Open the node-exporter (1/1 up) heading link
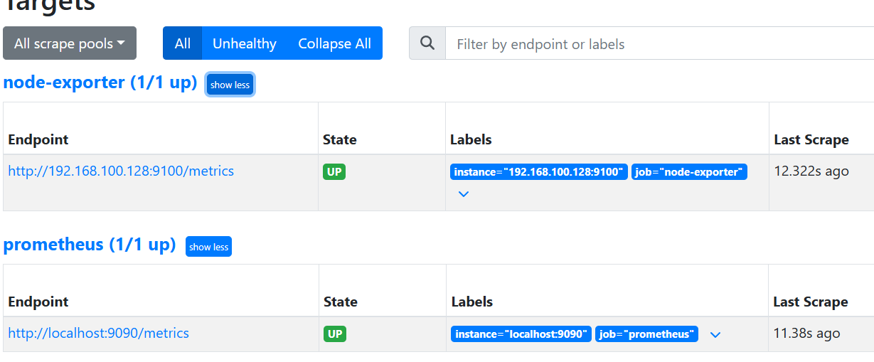Viewport: 874px width, 362px height. 100,82
